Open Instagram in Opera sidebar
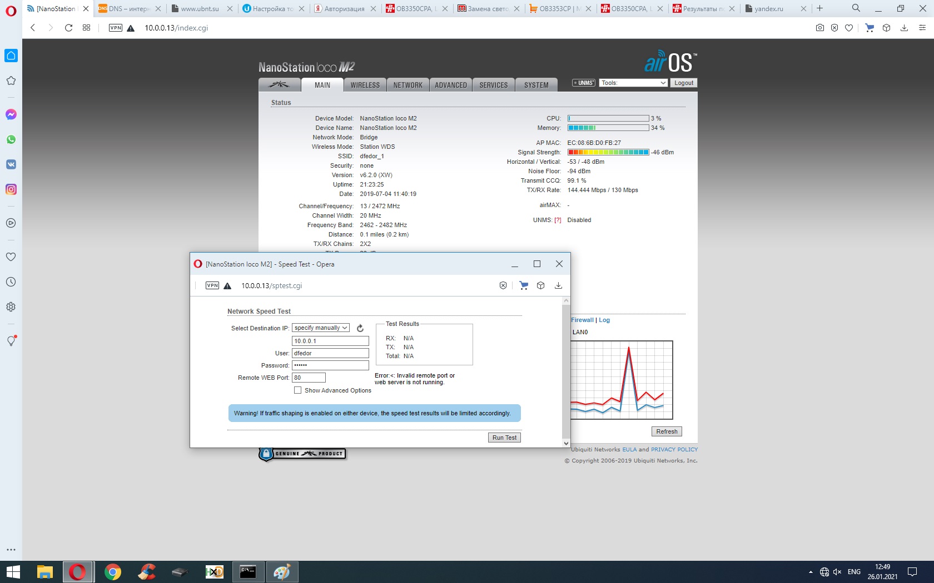This screenshot has width=934, height=583. click(11, 189)
